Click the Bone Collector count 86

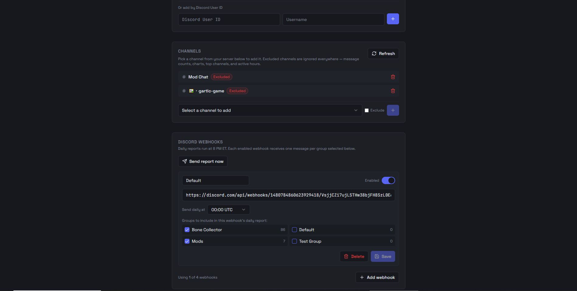(x=283, y=230)
